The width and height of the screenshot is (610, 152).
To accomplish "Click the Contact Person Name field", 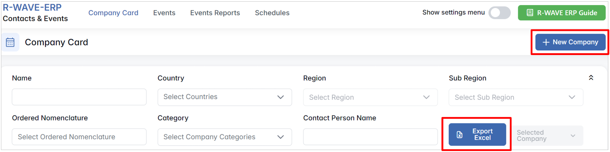I will [370, 137].
